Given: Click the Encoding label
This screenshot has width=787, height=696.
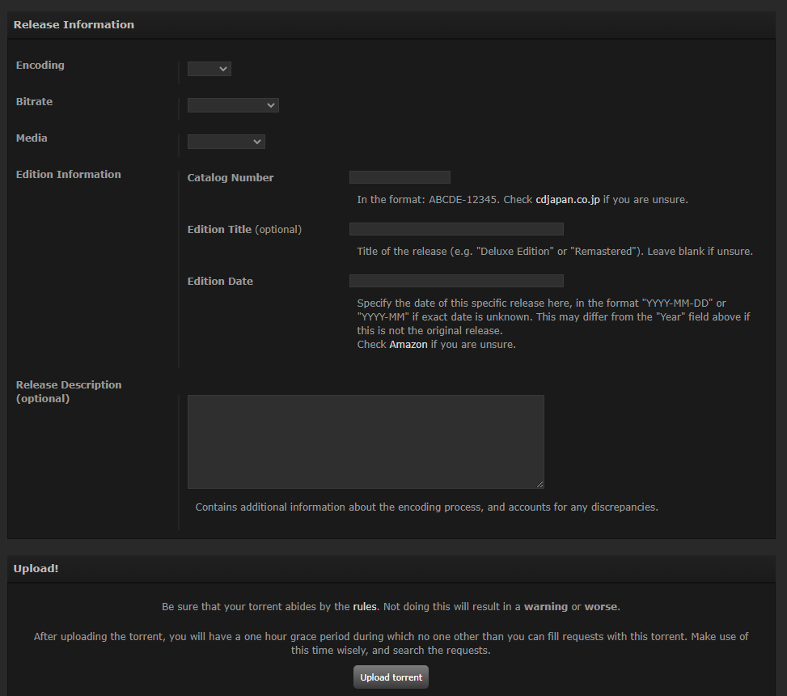Looking at the screenshot, I should [x=40, y=66].
